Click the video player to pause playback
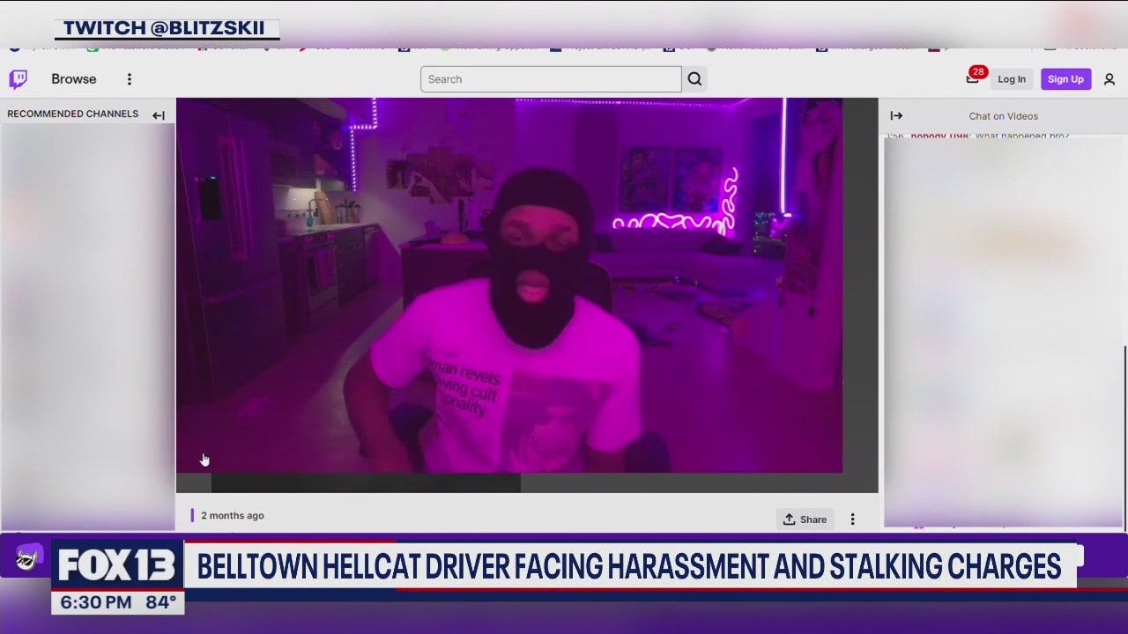Screen dimensions: 1128x634 [x=509, y=285]
